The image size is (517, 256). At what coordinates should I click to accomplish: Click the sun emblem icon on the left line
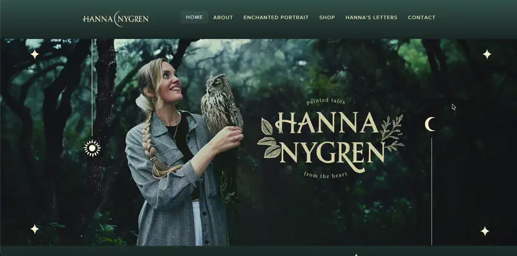click(x=92, y=148)
